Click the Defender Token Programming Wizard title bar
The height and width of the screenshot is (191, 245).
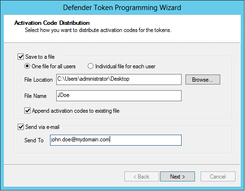pos(122,8)
